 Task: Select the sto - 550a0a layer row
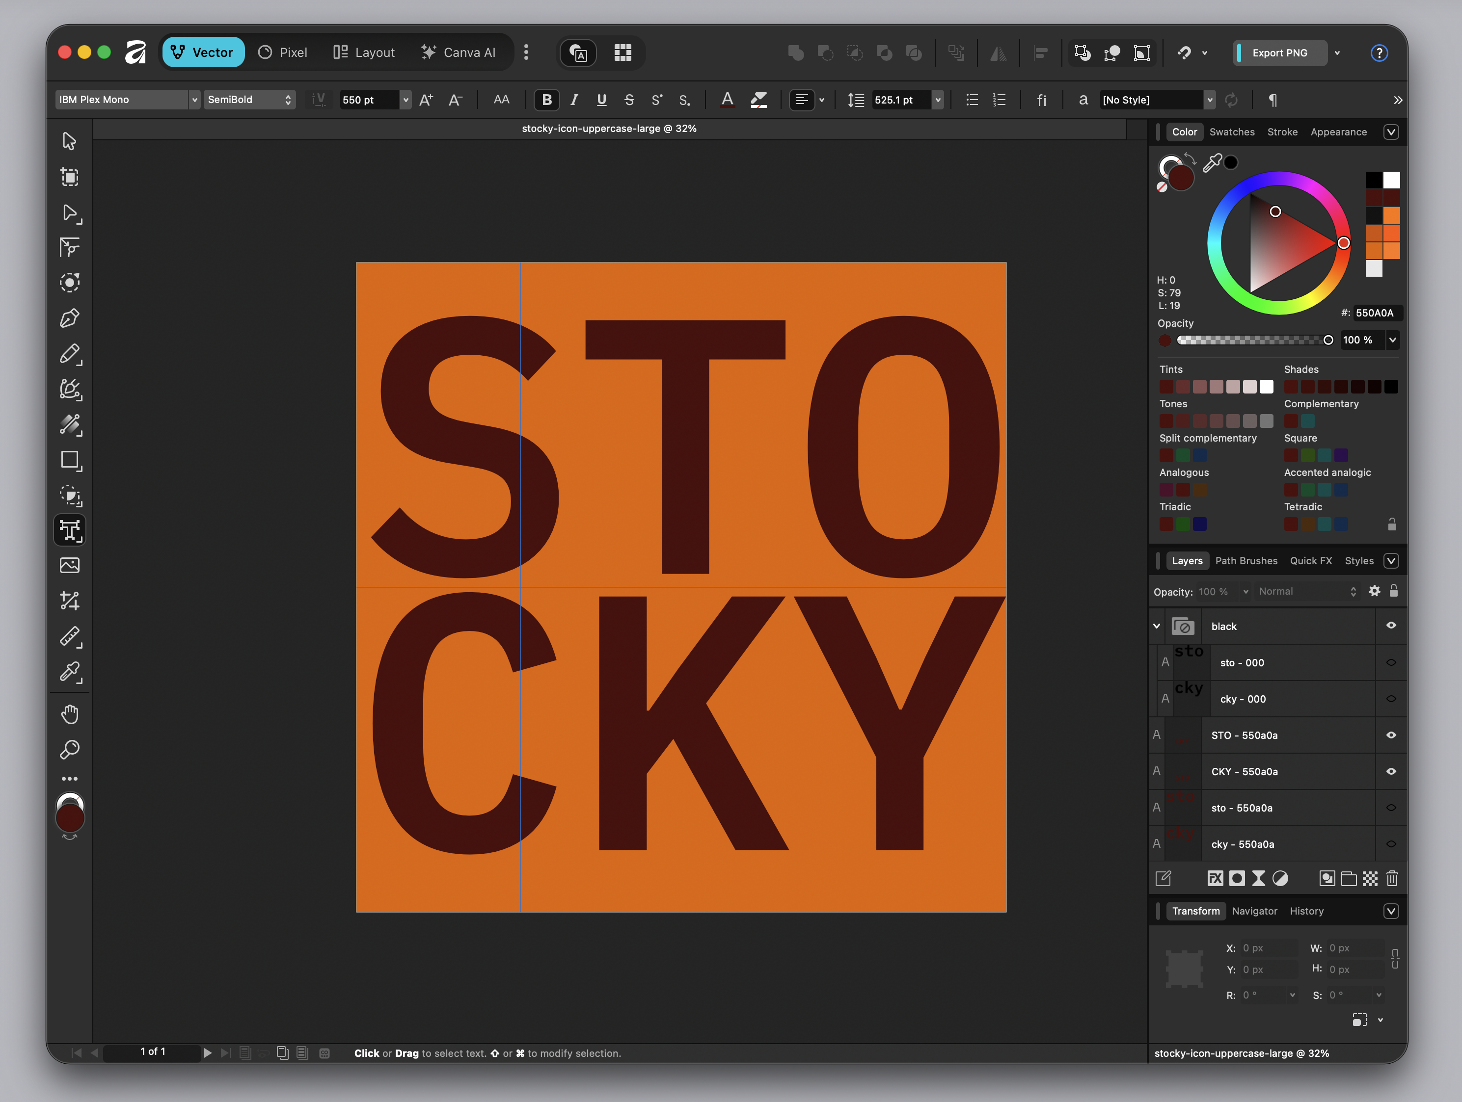pos(1277,808)
